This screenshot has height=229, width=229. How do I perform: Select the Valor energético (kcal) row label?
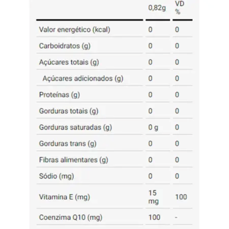coord(75,30)
